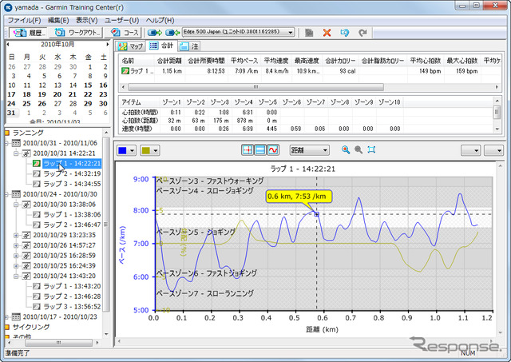
Task: Open the last blank dropdown at graph toolbar right
Action: click(493, 150)
